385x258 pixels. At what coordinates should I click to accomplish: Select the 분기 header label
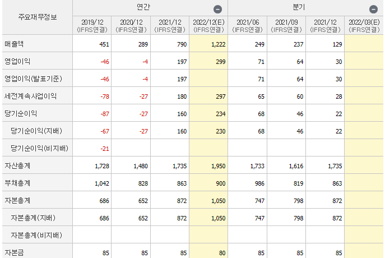tap(299, 7)
